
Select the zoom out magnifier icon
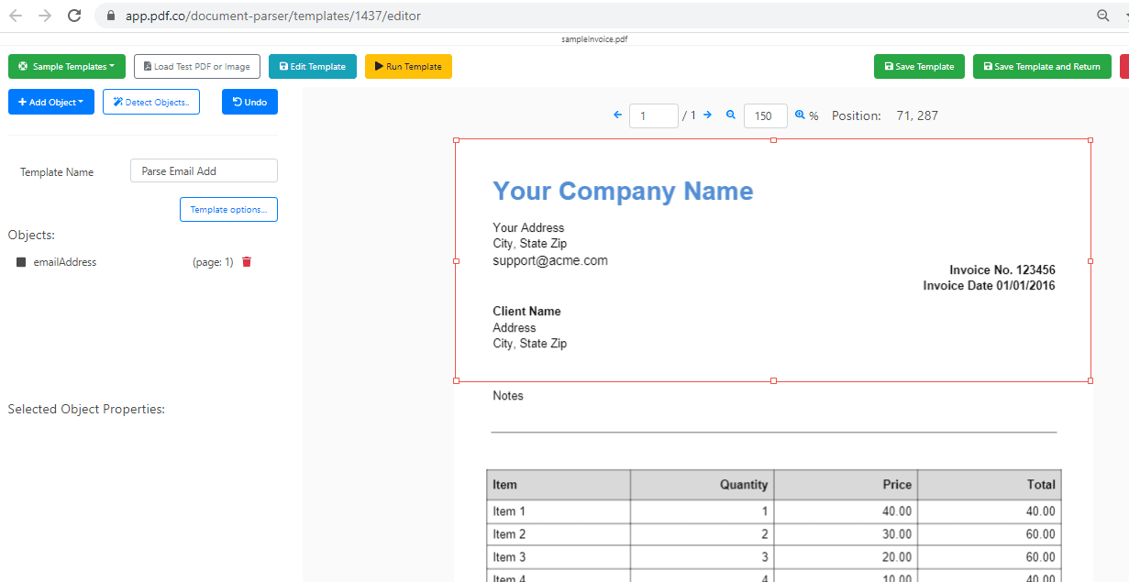730,115
